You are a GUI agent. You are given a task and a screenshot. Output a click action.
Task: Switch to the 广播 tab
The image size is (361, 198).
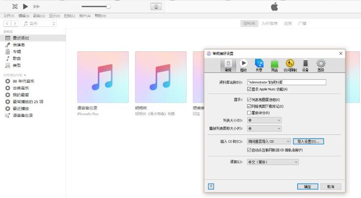click(x=302, y=23)
